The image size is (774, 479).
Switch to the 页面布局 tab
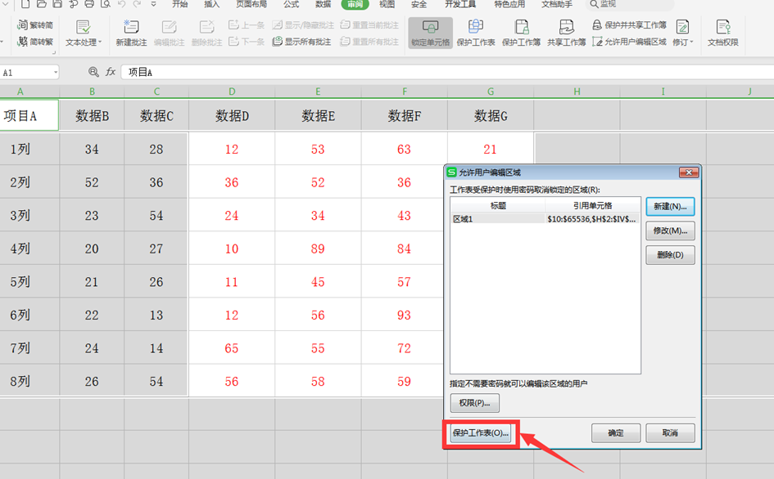[x=251, y=4]
